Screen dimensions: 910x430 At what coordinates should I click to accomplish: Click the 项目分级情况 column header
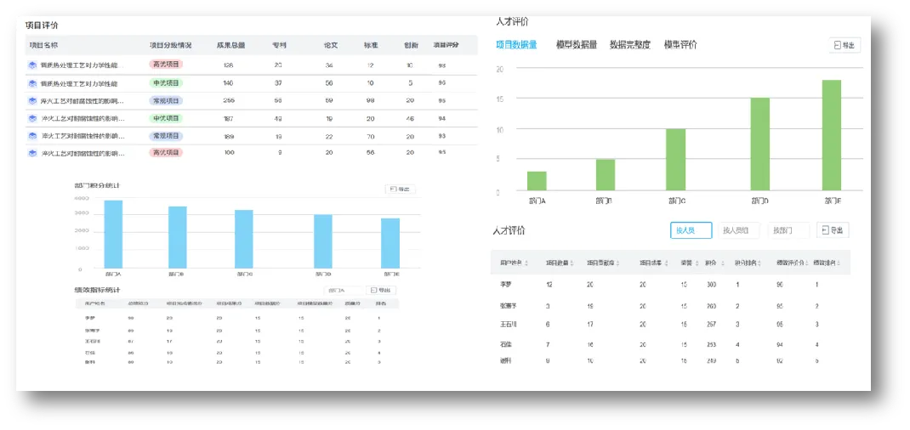[x=170, y=45]
